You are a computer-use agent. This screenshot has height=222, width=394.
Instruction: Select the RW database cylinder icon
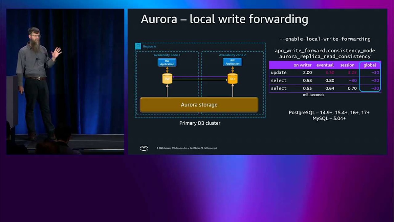point(167,79)
